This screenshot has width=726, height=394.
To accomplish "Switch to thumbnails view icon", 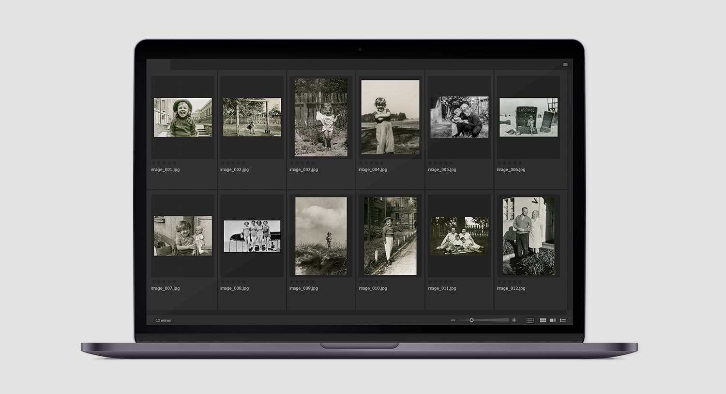I will click(543, 320).
